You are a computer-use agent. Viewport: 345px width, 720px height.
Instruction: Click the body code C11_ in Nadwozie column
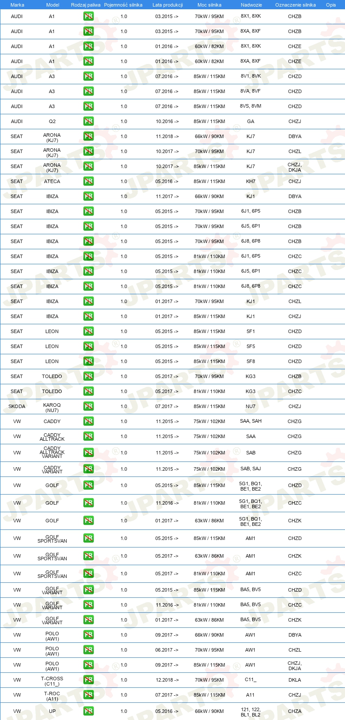click(251, 680)
